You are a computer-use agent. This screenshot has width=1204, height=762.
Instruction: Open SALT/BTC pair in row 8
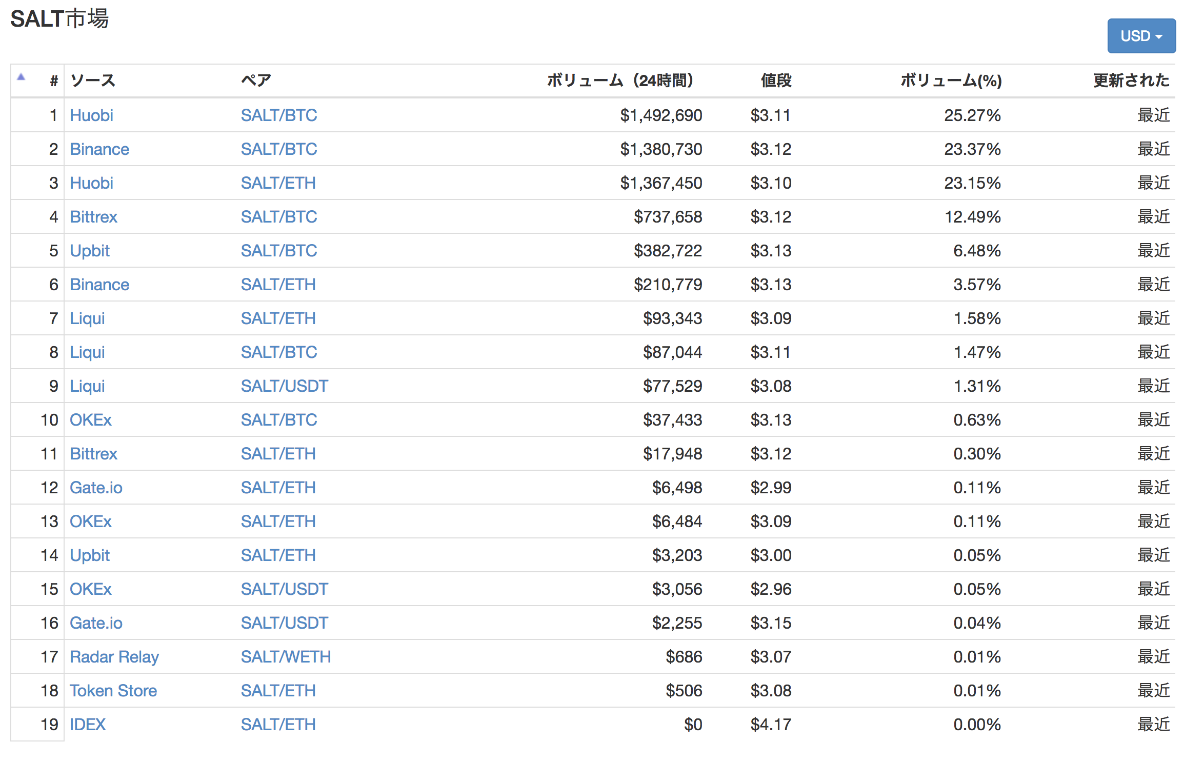[279, 352]
